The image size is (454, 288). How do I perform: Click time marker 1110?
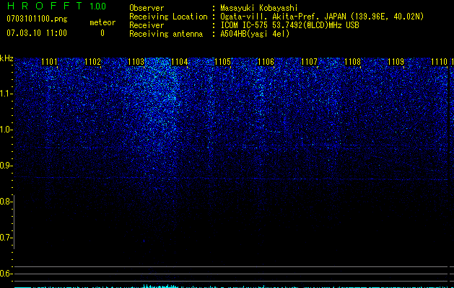pos(440,62)
